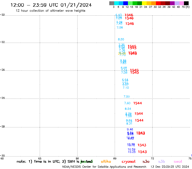Click the 'note: 1) Time is in UTC' text
Screen dimensions: 192x169
pyautogui.click(x=38, y=161)
